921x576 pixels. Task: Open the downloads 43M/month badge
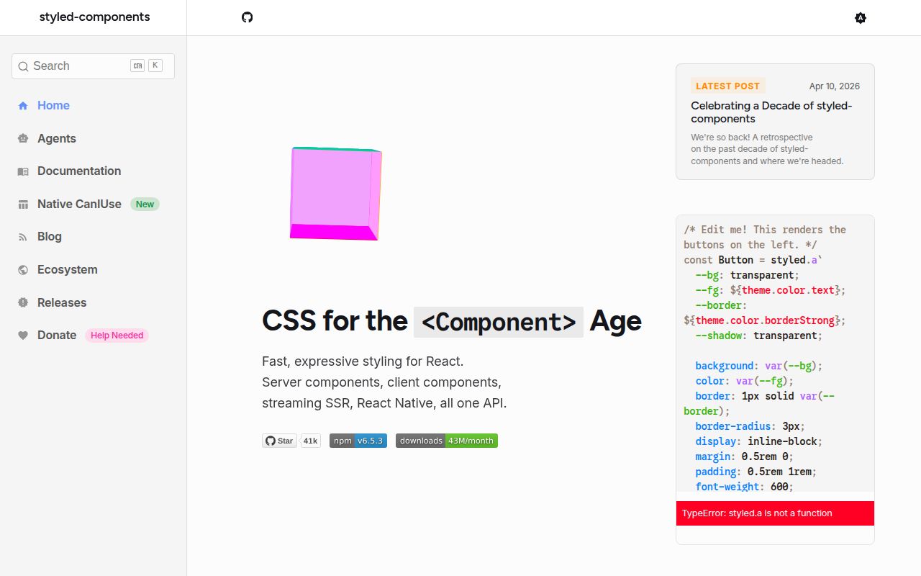(447, 441)
